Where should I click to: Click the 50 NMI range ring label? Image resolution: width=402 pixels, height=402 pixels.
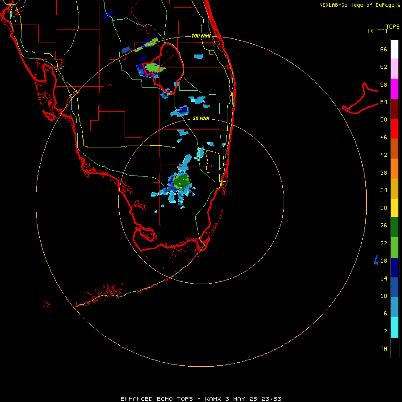[x=201, y=118]
